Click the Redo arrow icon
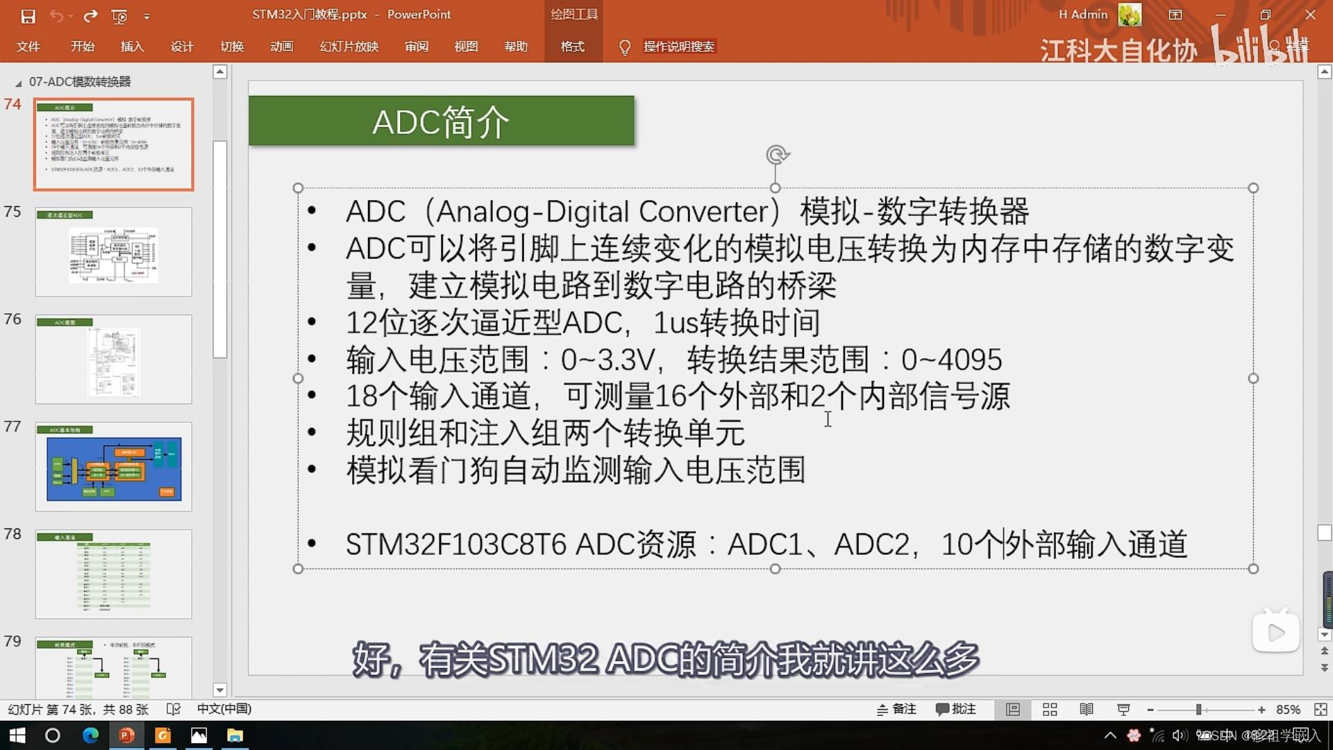Image resolution: width=1333 pixels, height=750 pixels. point(90,15)
